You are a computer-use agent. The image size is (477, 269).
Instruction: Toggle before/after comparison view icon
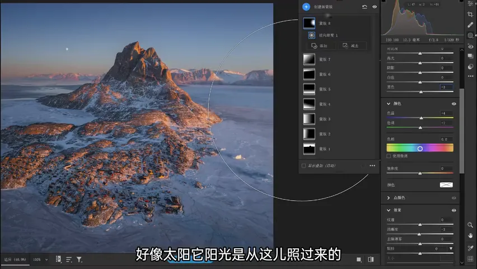(371, 259)
